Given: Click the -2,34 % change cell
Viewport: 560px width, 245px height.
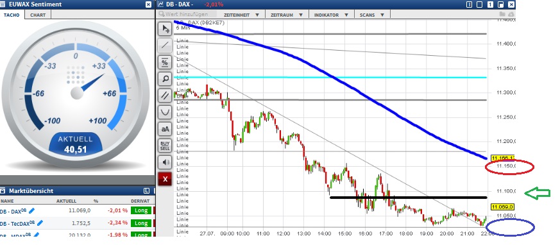Looking at the screenshot, I should coord(117,223).
